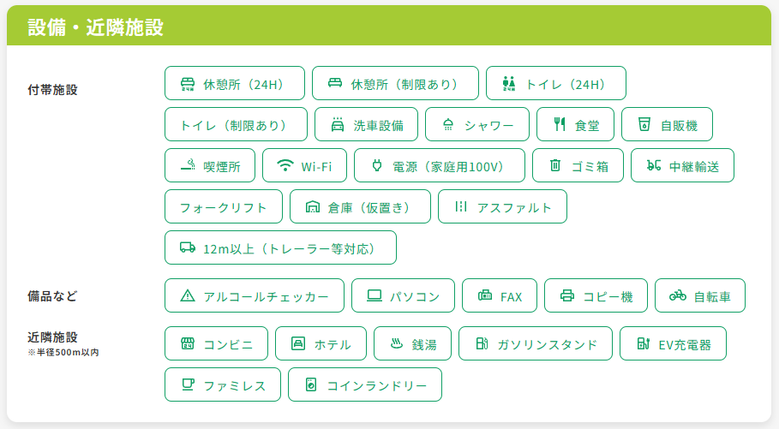
Task: Click the car wash 洗車設備 icon
Action: click(x=337, y=125)
